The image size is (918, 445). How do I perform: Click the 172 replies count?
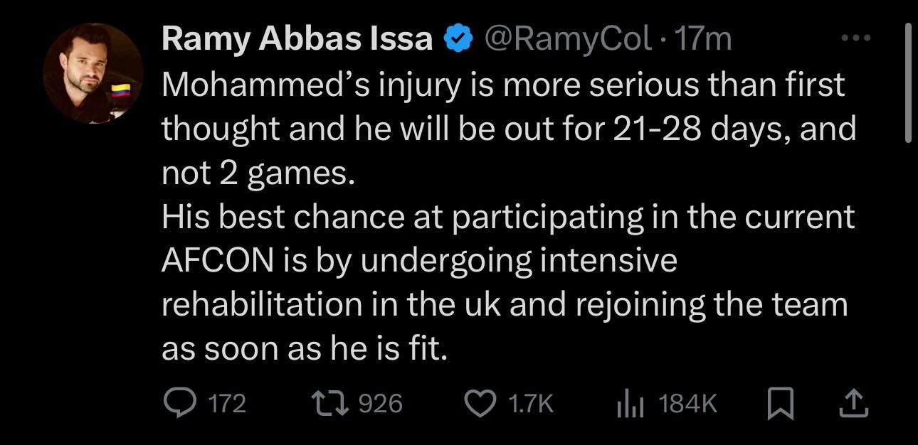click(227, 404)
